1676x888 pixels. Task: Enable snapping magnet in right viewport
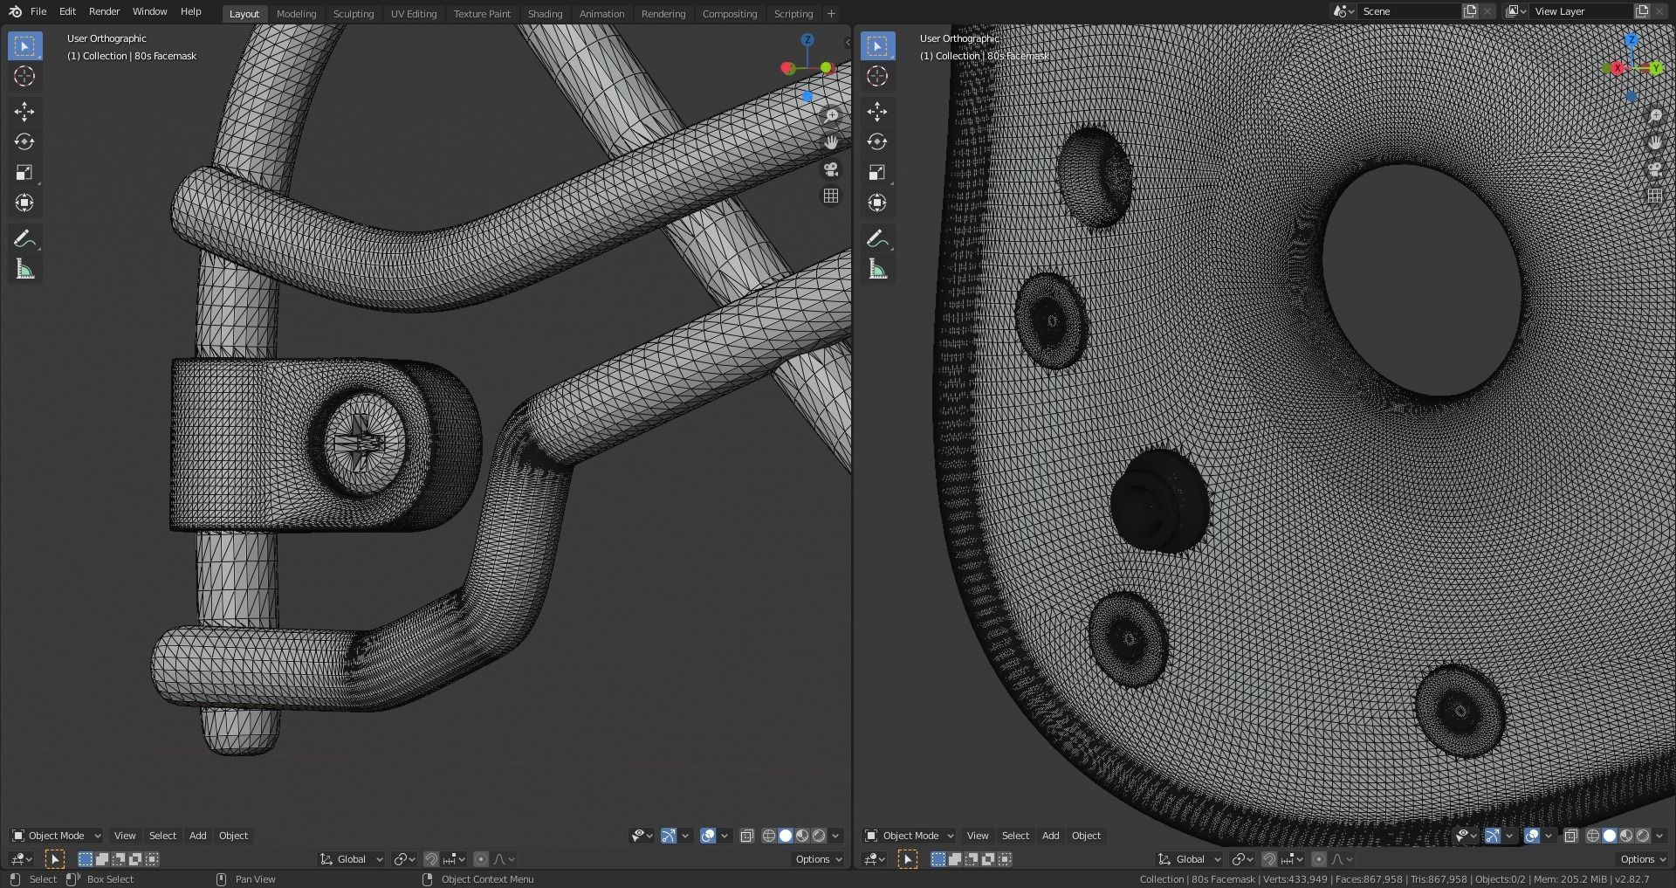1269,859
